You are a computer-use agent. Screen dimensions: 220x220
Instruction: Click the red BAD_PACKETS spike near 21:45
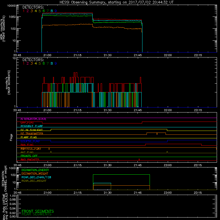click(x=139, y=159)
